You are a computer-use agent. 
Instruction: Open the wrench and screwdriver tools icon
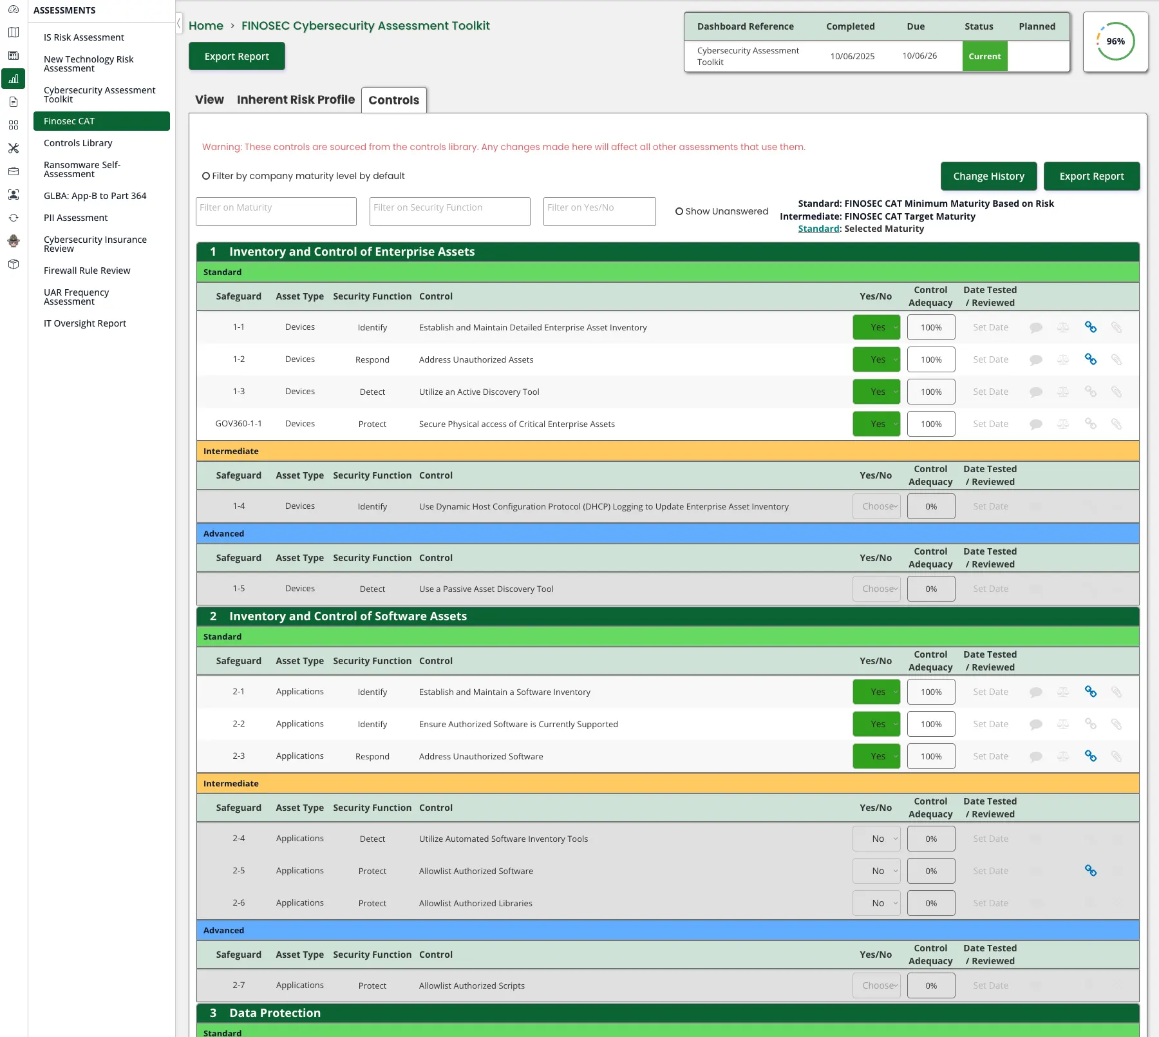coord(14,148)
